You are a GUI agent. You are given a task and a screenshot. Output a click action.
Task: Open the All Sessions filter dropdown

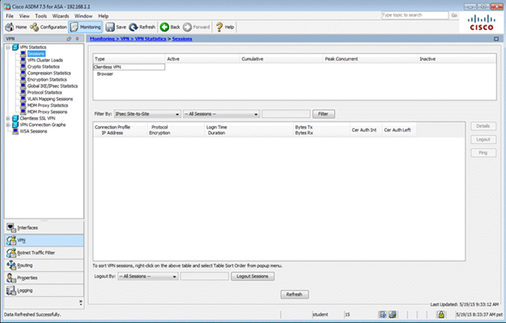[221, 114]
